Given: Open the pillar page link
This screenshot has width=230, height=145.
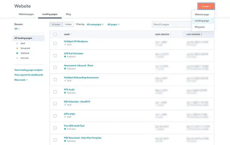Looking at the screenshot, I should [70, 114].
